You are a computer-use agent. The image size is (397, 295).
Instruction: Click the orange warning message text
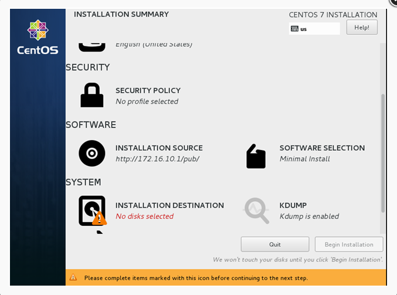click(196, 278)
